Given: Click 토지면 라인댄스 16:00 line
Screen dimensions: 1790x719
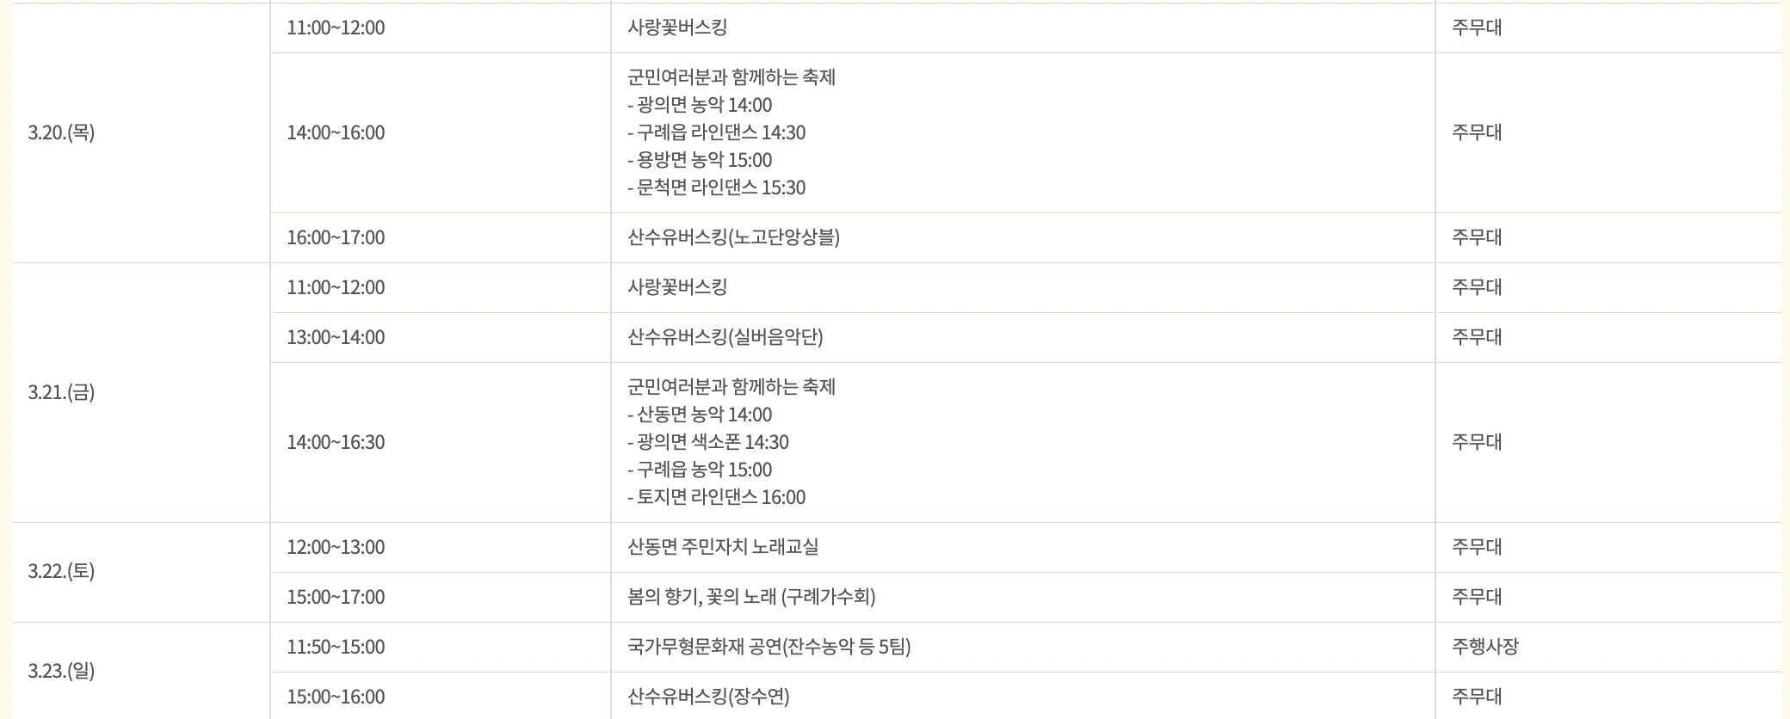Looking at the screenshot, I should pyautogui.click(x=717, y=497).
